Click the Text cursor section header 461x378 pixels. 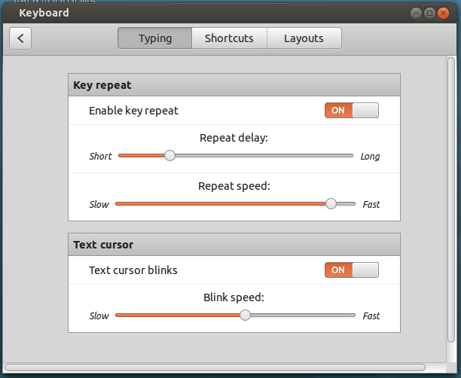(234, 245)
